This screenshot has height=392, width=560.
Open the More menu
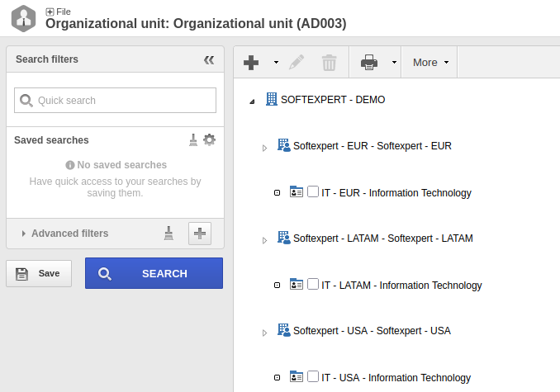[x=430, y=63]
